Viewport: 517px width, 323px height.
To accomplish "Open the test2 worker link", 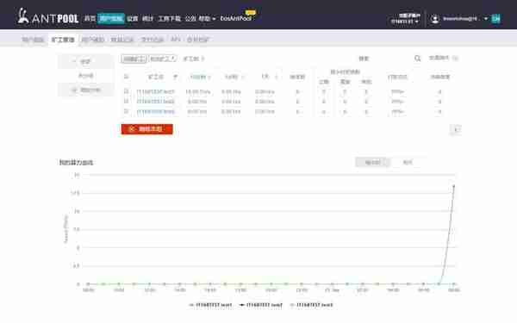I will click(155, 102).
